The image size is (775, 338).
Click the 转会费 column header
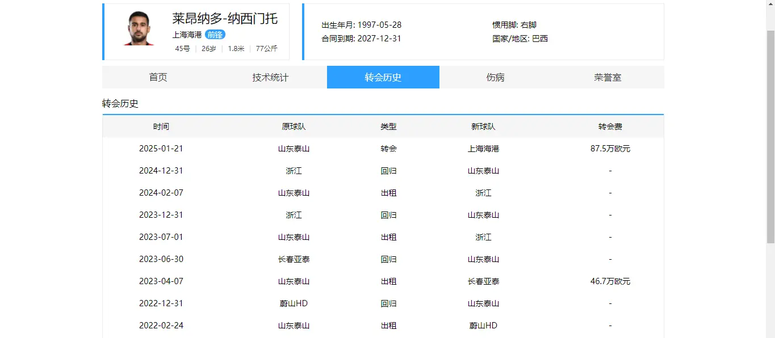pyautogui.click(x=610, y=126)
